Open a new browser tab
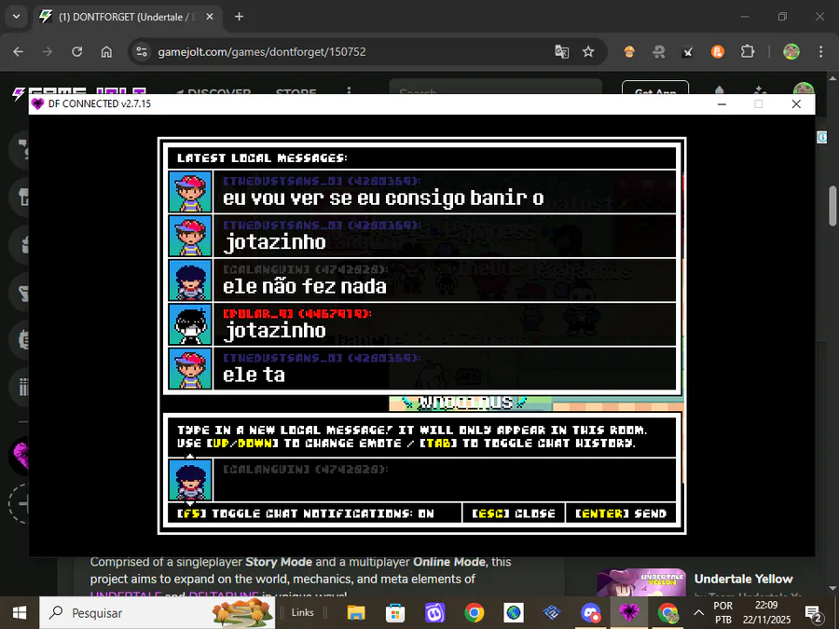Screen dimensions: 839x629 click(x=240, y=17)
